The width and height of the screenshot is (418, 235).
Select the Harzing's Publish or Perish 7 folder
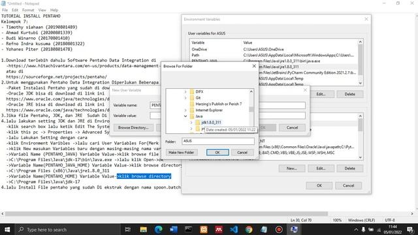(219, 104)
